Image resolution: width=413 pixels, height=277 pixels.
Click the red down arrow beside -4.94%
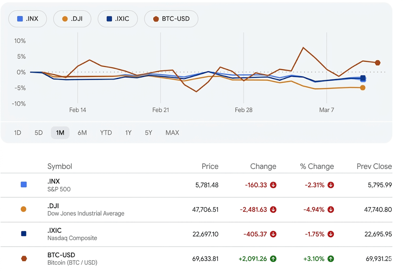(x=331, y=210)
